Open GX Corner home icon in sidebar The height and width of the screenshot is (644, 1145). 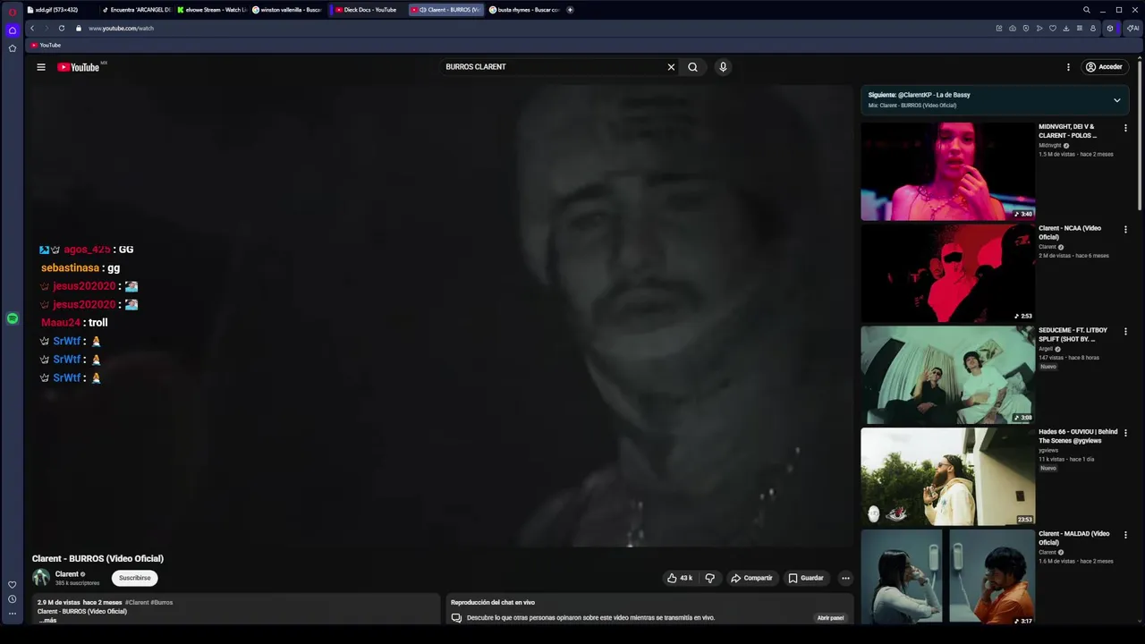point(12,30)
